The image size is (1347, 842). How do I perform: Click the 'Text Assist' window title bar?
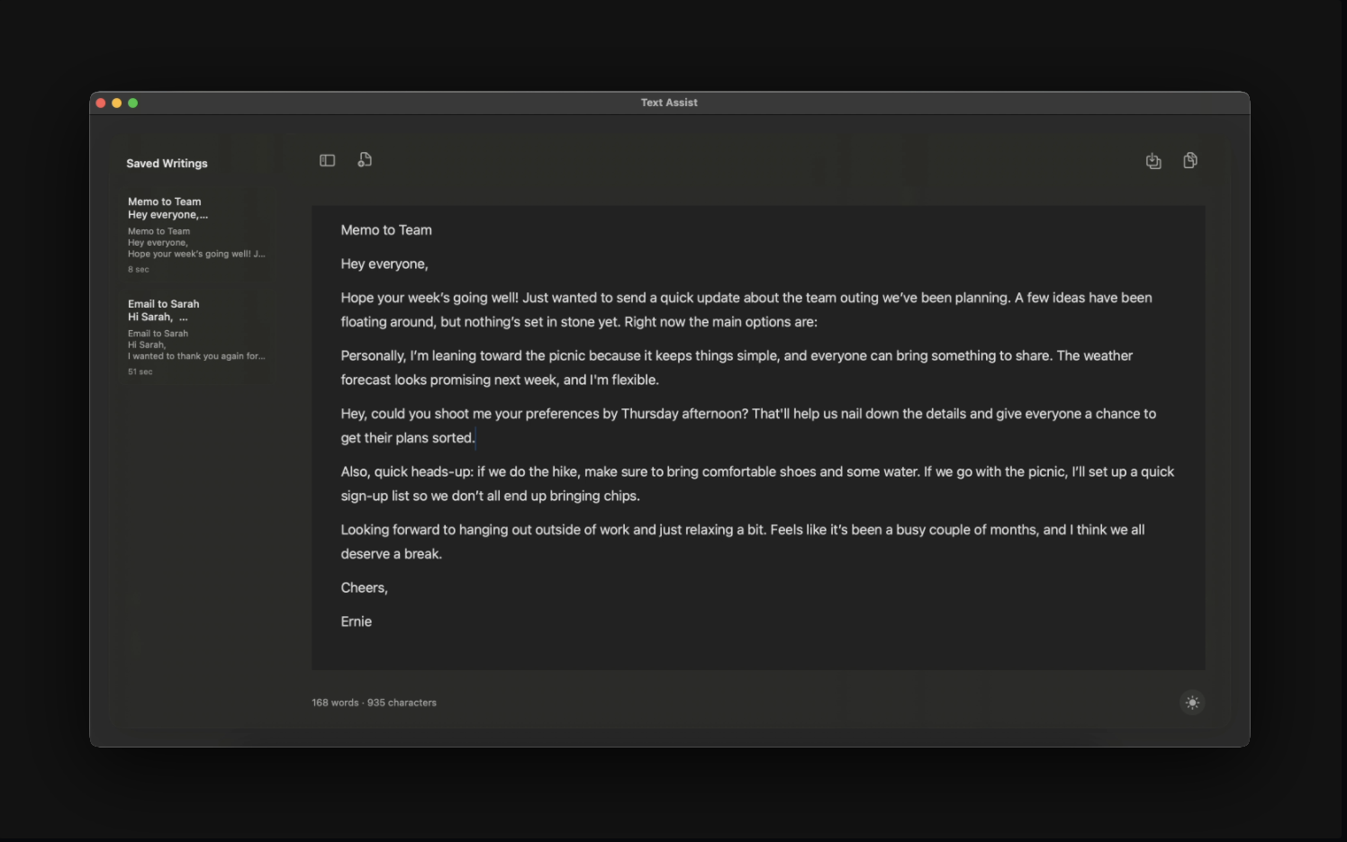click(x=669, y=103)
